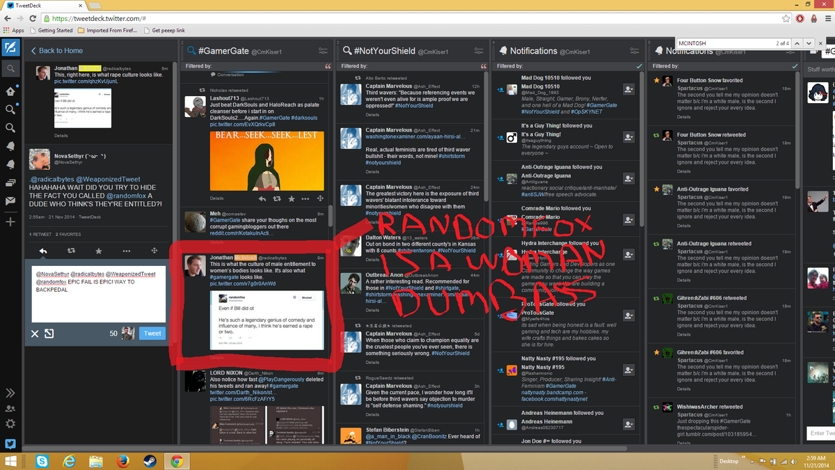Open TweetDeck settings gear icon
This screenshot has height=470, width=835.
(x=10, y=424)
